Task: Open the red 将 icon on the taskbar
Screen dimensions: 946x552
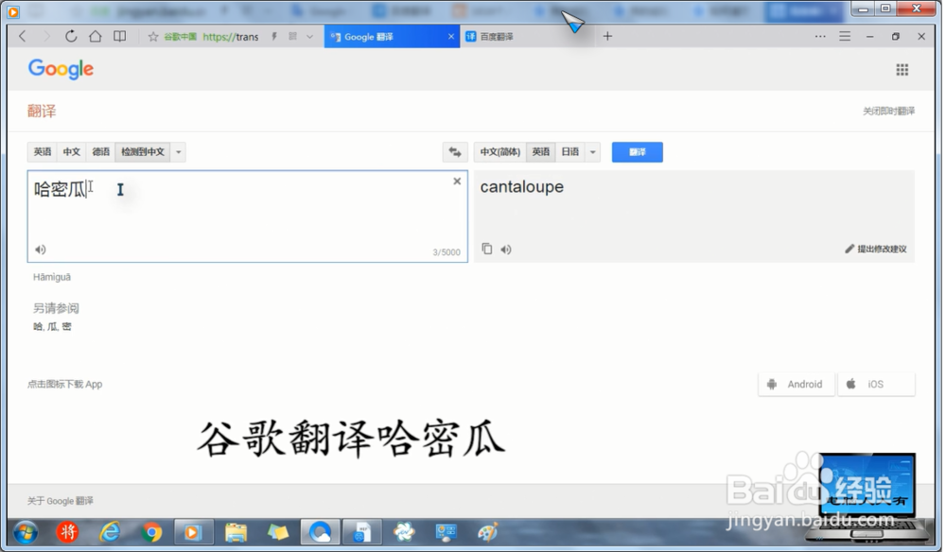Action: pyautogui.click(x=68, y=532)
